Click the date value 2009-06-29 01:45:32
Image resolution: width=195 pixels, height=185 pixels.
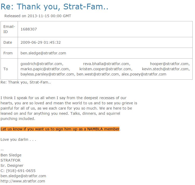pyautogui.click(x=41, y=42)
